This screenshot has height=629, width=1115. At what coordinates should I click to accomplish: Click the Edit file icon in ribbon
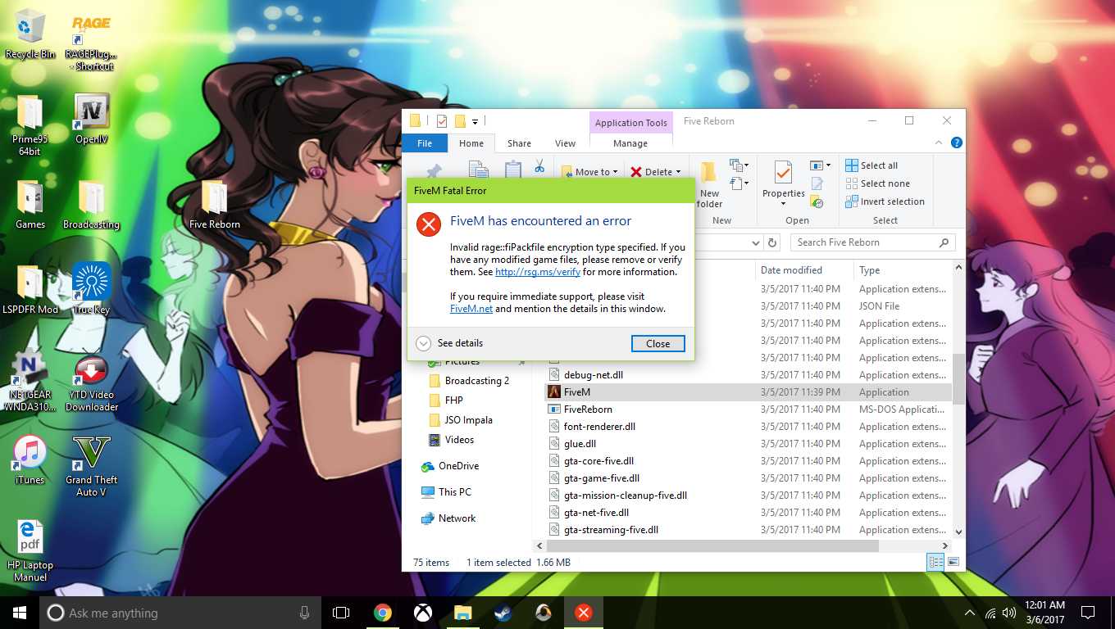click(817, 183)
